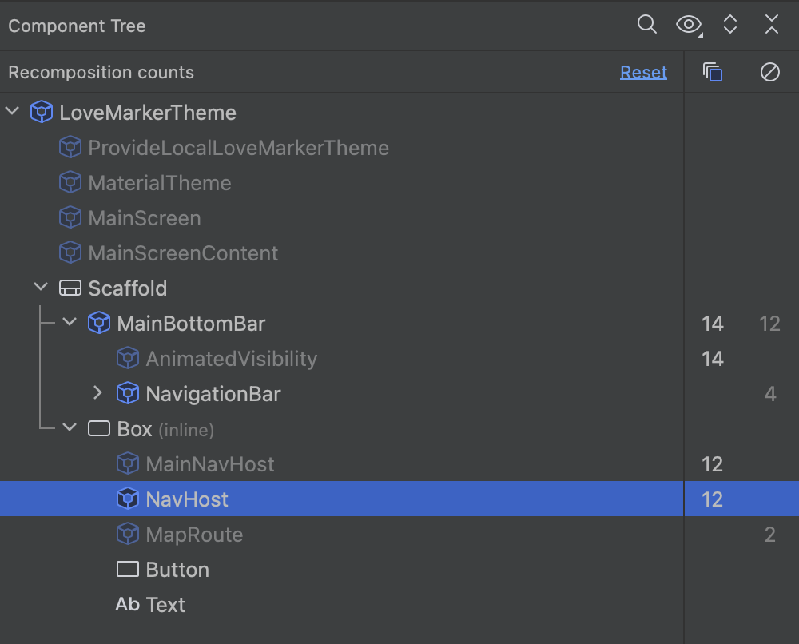This screenshot has height=644, width=799.
Task: Open the eye view options menu
Action: pos(688,25)
